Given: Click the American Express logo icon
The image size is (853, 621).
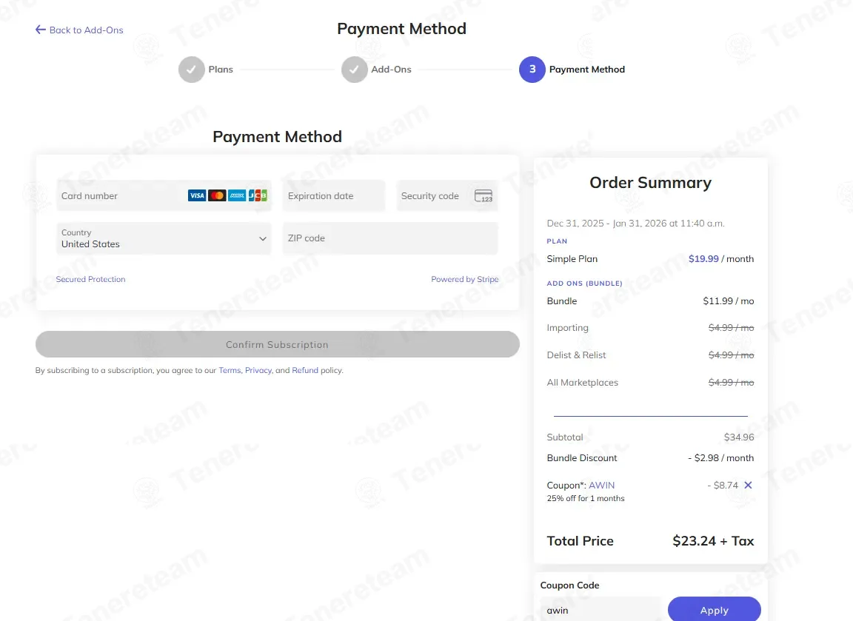Looking at the screenshot, I should pos(237,195).
